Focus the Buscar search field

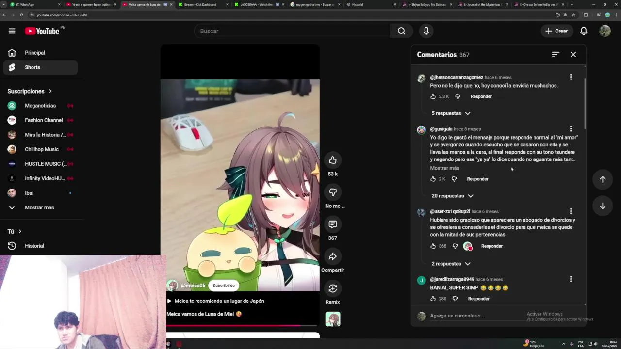click(x=292, y=31)
